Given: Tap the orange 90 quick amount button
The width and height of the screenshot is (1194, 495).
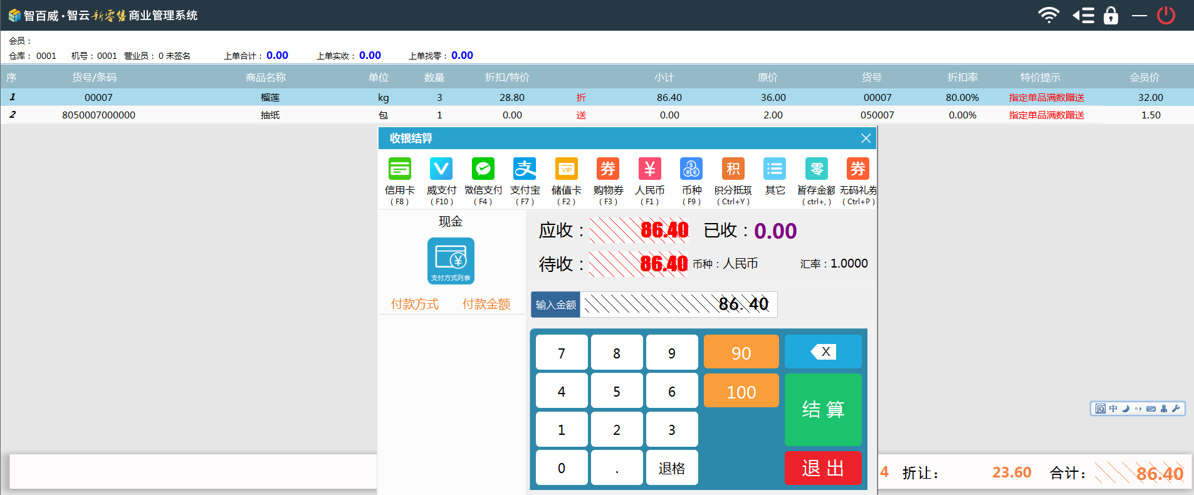Looking at the screenshot, I should (x=741, y=352).
